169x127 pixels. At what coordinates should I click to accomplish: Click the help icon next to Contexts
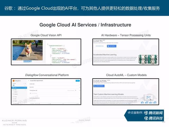point(34,84)
